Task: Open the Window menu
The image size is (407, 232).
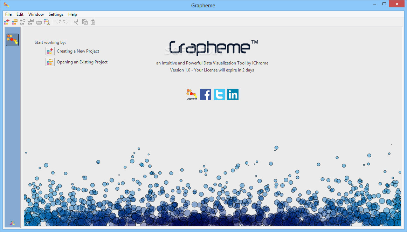Action: click(x=36, y=14)
